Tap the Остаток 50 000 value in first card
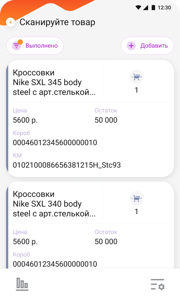Screen dimensions: 180x300 click(106, 120)
